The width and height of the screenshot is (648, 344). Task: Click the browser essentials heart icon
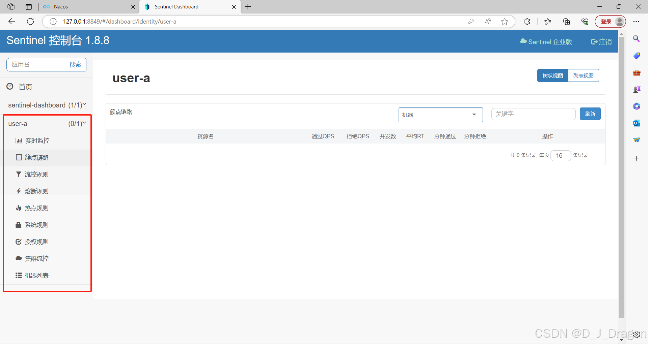[x=585, y=22]
